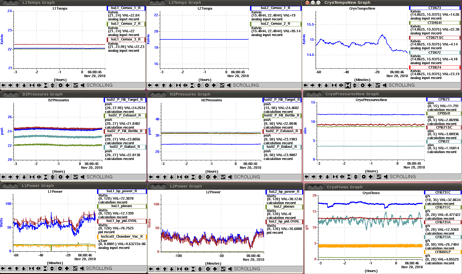462x274 pixels.
Task: Pan left in the L2Temps Graph toolbar
Action: tap(150, 85)
